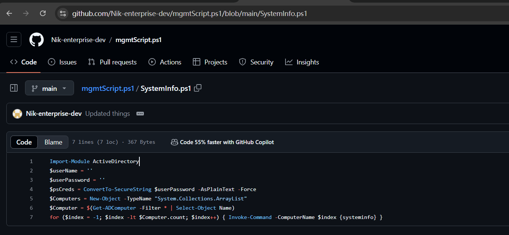Click "New-Object" on line 5

click(105, 199)
